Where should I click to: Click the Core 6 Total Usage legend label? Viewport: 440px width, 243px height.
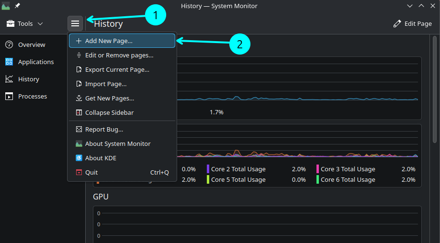pyautogui.click(x=348, y=180)
